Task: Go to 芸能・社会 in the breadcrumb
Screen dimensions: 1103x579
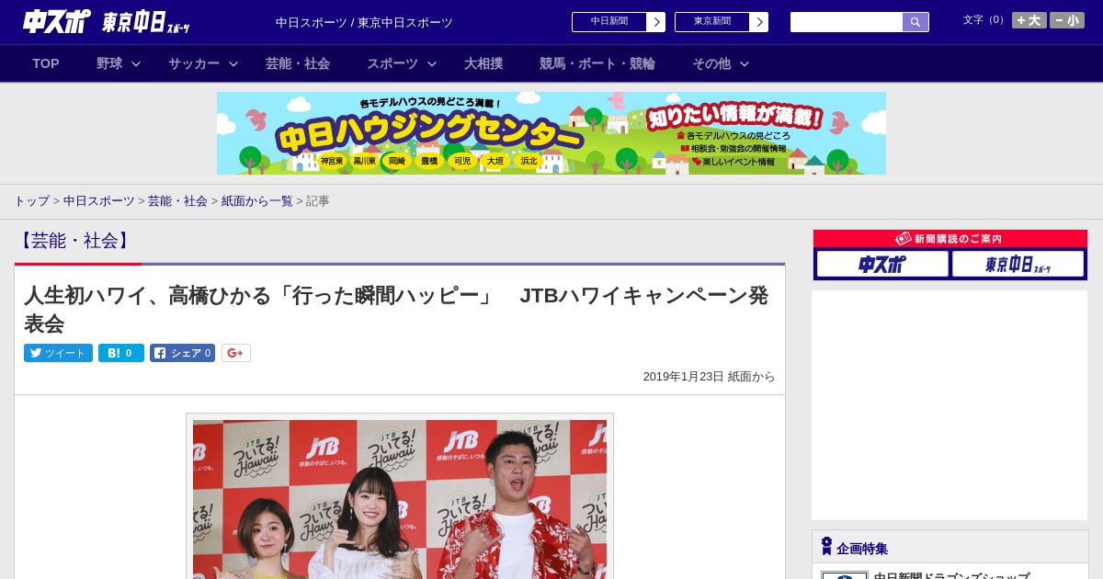Action: pyautogui.click(x=177, y=200)
